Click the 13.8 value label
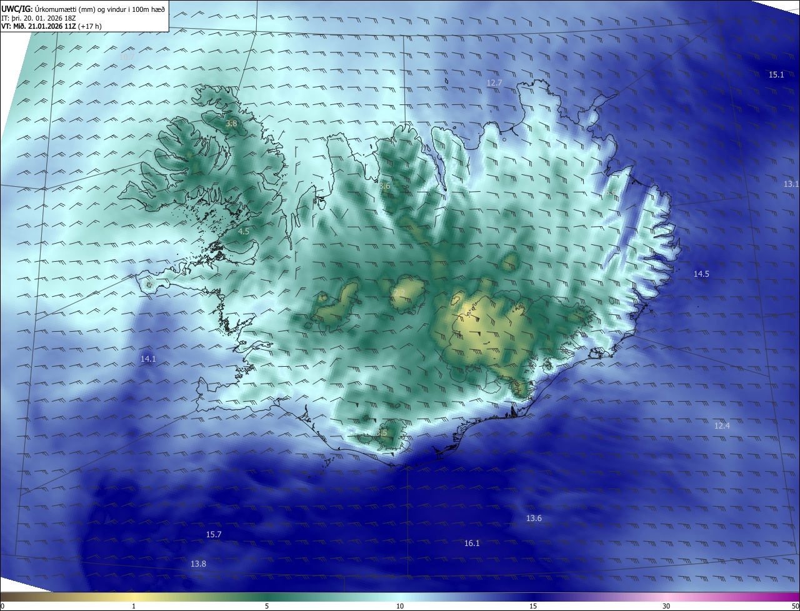 (198, 564)
